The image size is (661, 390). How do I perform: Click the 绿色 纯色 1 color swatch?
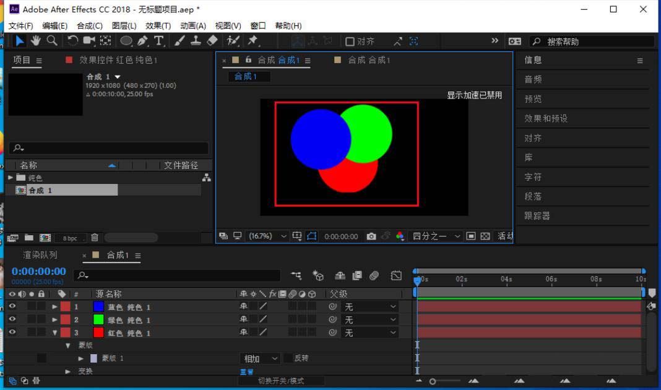[98, 320]
